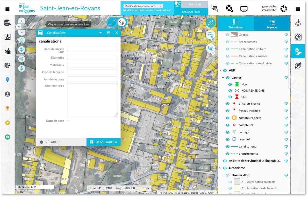Collapse the AEP layer group

click(x=220, y=70)
